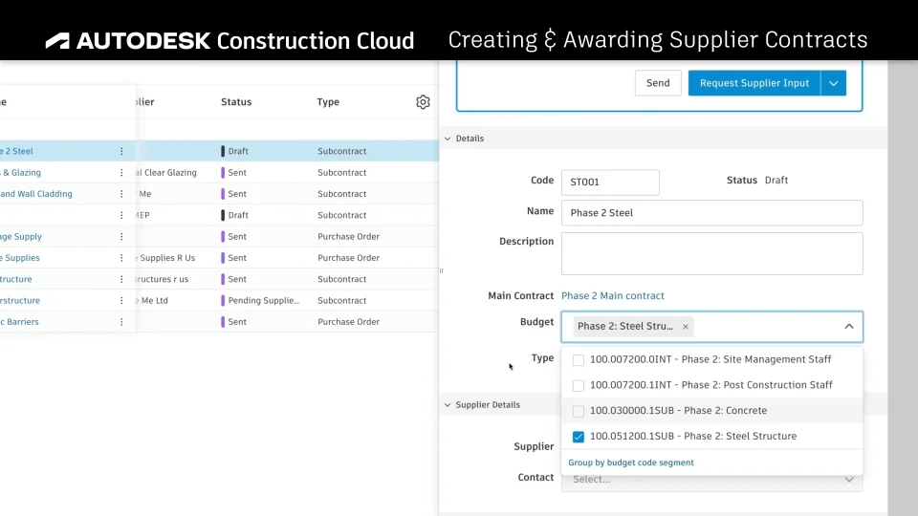Click Purchase Order type in c Barriers row
This screenshot has height=516, width=918.
click(348, 322)
